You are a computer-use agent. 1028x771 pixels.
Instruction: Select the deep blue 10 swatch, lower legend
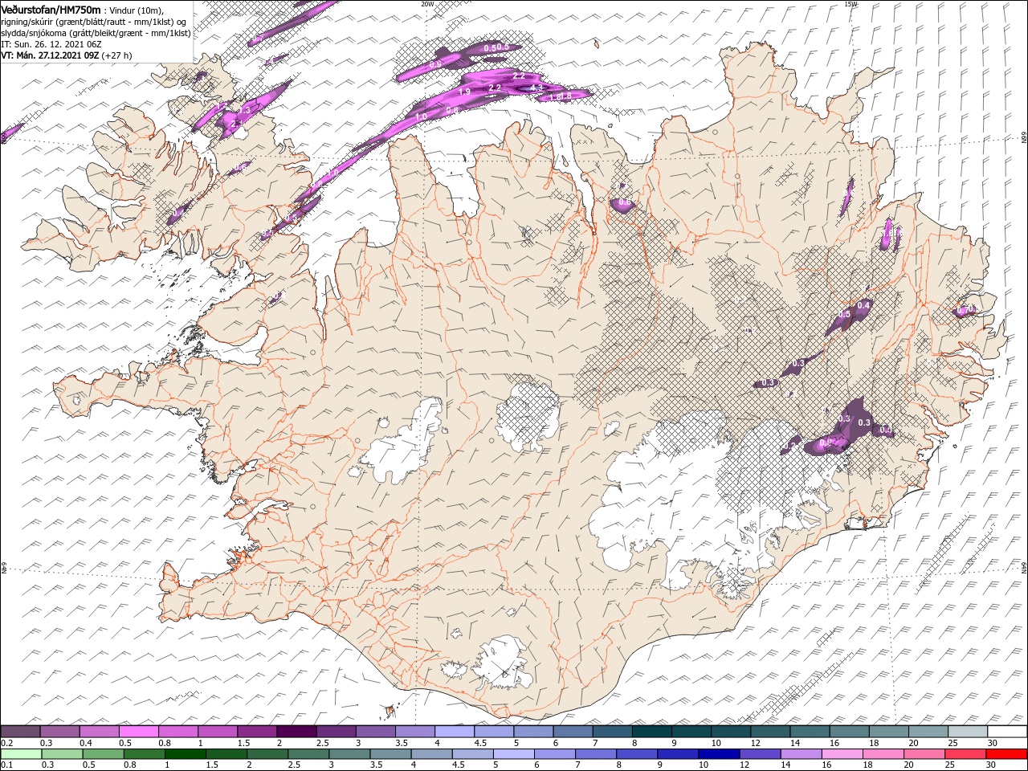[718, 754]
